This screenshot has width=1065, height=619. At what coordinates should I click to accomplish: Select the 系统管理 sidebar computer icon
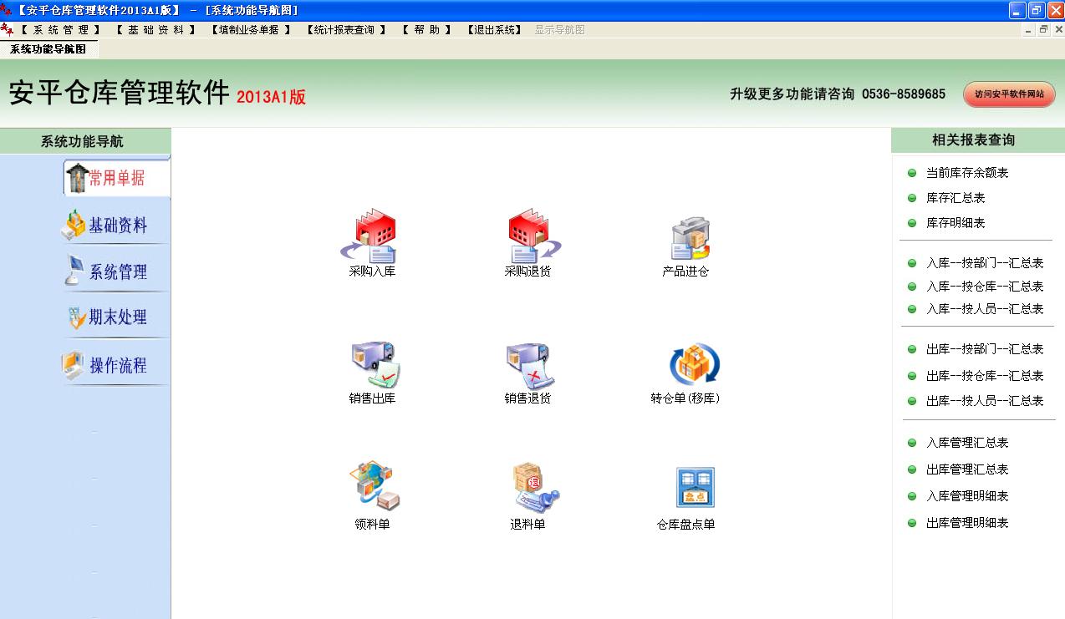point(74,271)
